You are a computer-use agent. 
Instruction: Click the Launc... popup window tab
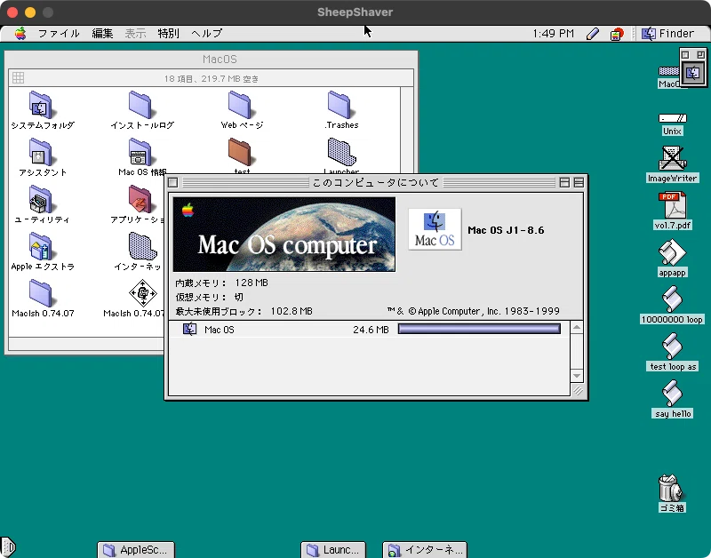[x=333, y=549]
